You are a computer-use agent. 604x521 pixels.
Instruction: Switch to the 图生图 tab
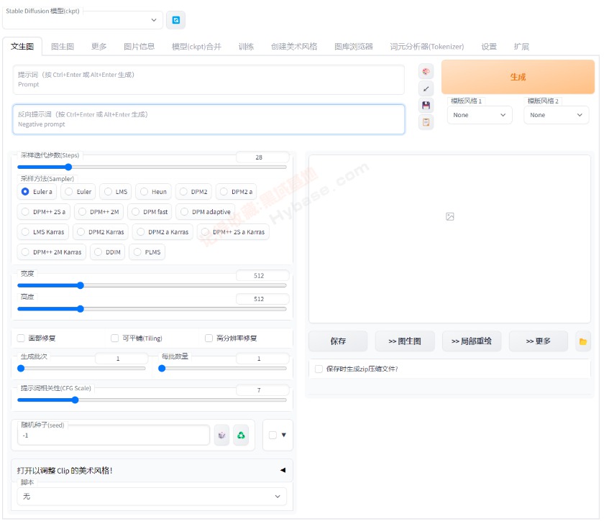click(63, 46)
